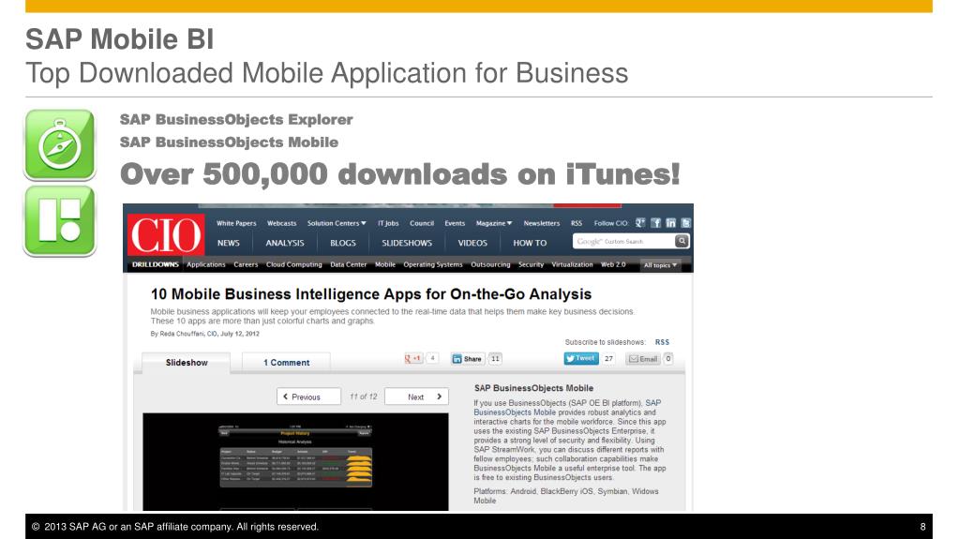Click the White Papers link
959x539 pixels.
point(236,223)
